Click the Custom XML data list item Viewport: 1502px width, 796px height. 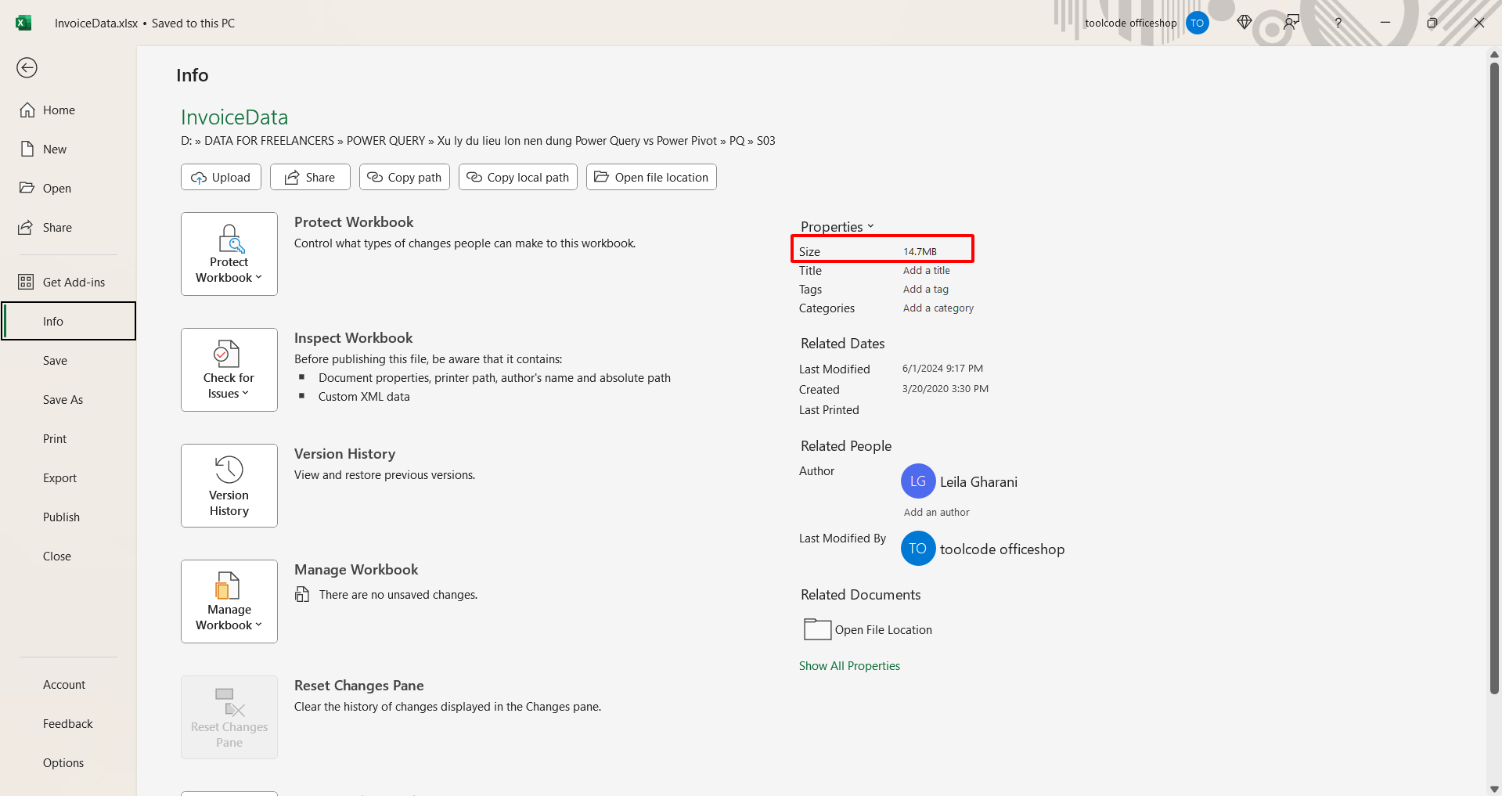364,397
